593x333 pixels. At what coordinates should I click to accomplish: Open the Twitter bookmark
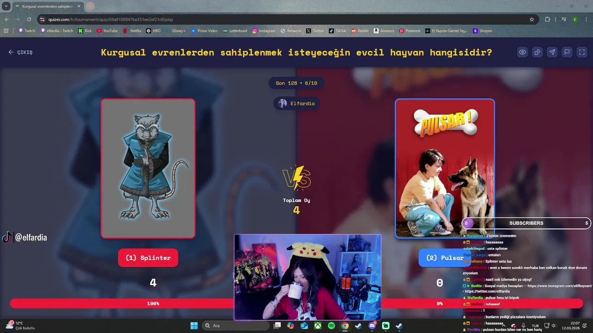(x=315, y=31)
